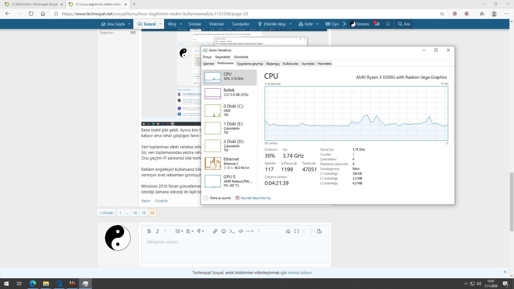The height and width of the screenshot is (289, 514).
Task: Expand the Ana Sayfa dropdown arrow
Action: tap(130, 24)
